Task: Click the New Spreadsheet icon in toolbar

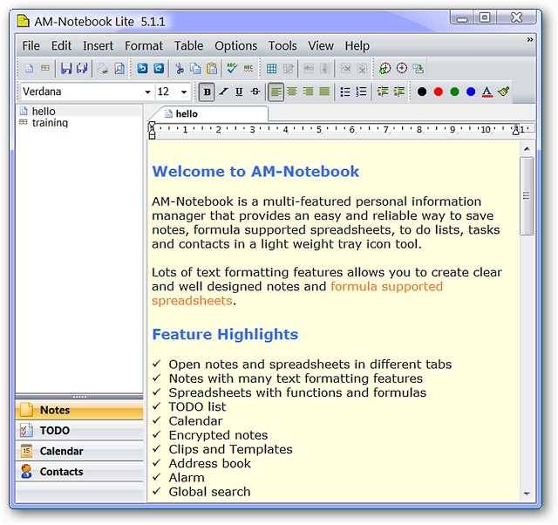Action: pyautogui.click(x=45, y=68)
